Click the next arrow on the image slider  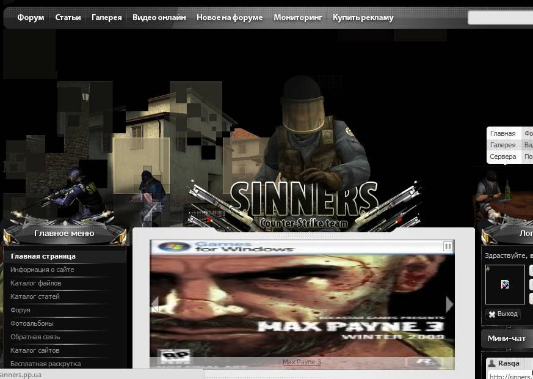tap(449, 302)
